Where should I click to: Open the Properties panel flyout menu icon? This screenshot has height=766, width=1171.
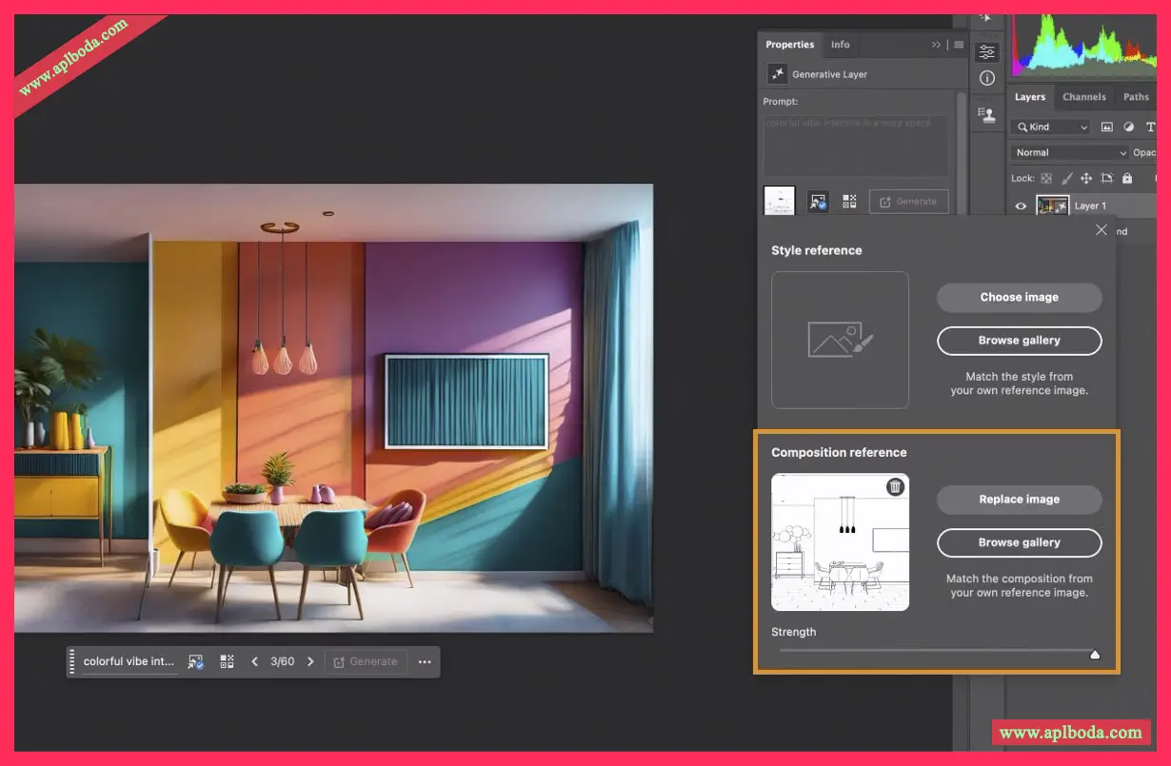[959, 45]
